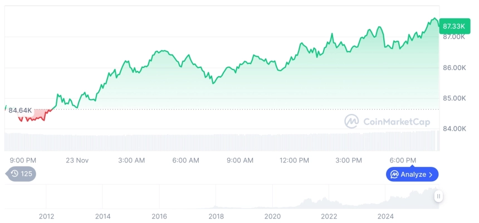The image size is (479, 223).
Task: Open the Analyze panel
Action: pyautogui.click(x=412, y=175)
